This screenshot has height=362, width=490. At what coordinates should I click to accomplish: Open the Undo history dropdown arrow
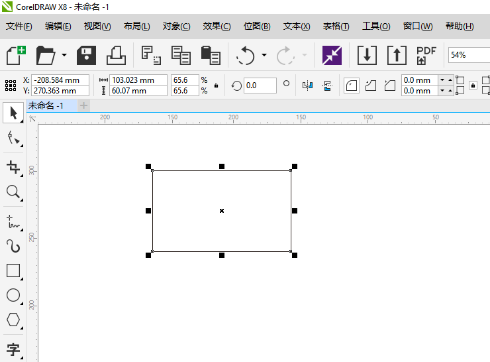(264, 55)
